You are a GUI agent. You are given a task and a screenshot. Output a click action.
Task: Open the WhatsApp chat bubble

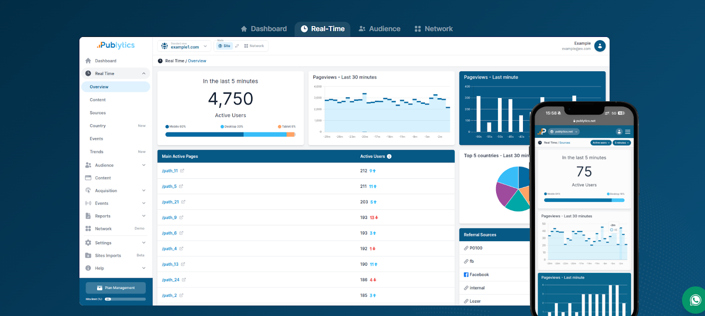coord(695,300)
